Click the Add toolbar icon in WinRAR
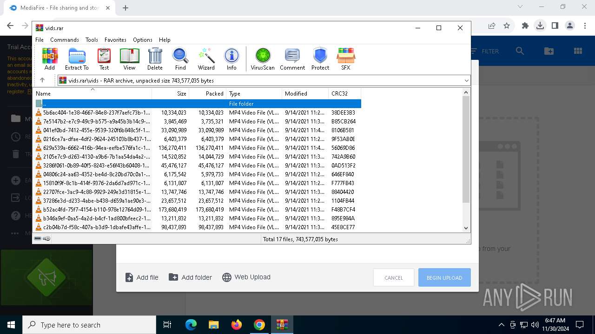Viewport: 595px width, 334px height. (x=50, y=59)
